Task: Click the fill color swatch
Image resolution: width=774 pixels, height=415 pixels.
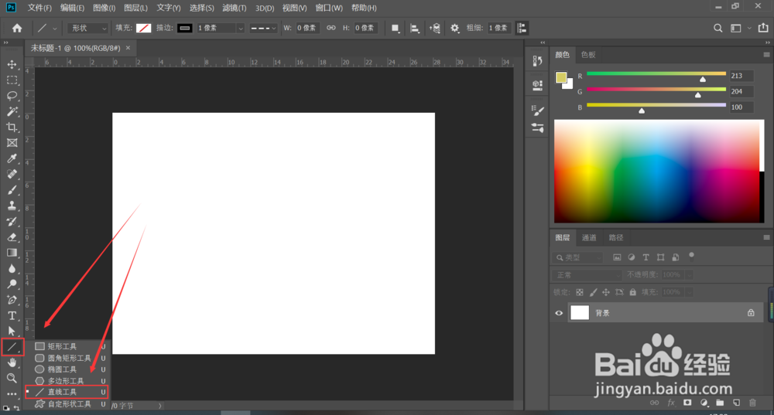Action: (144, 28)
